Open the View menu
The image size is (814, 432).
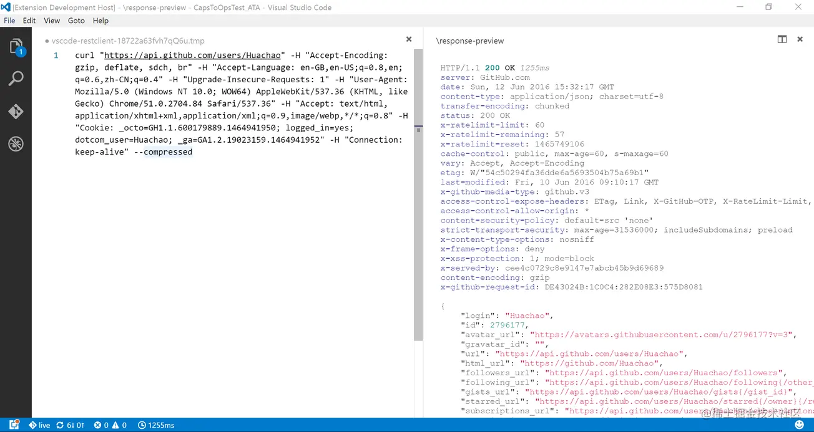click(52, 21)
